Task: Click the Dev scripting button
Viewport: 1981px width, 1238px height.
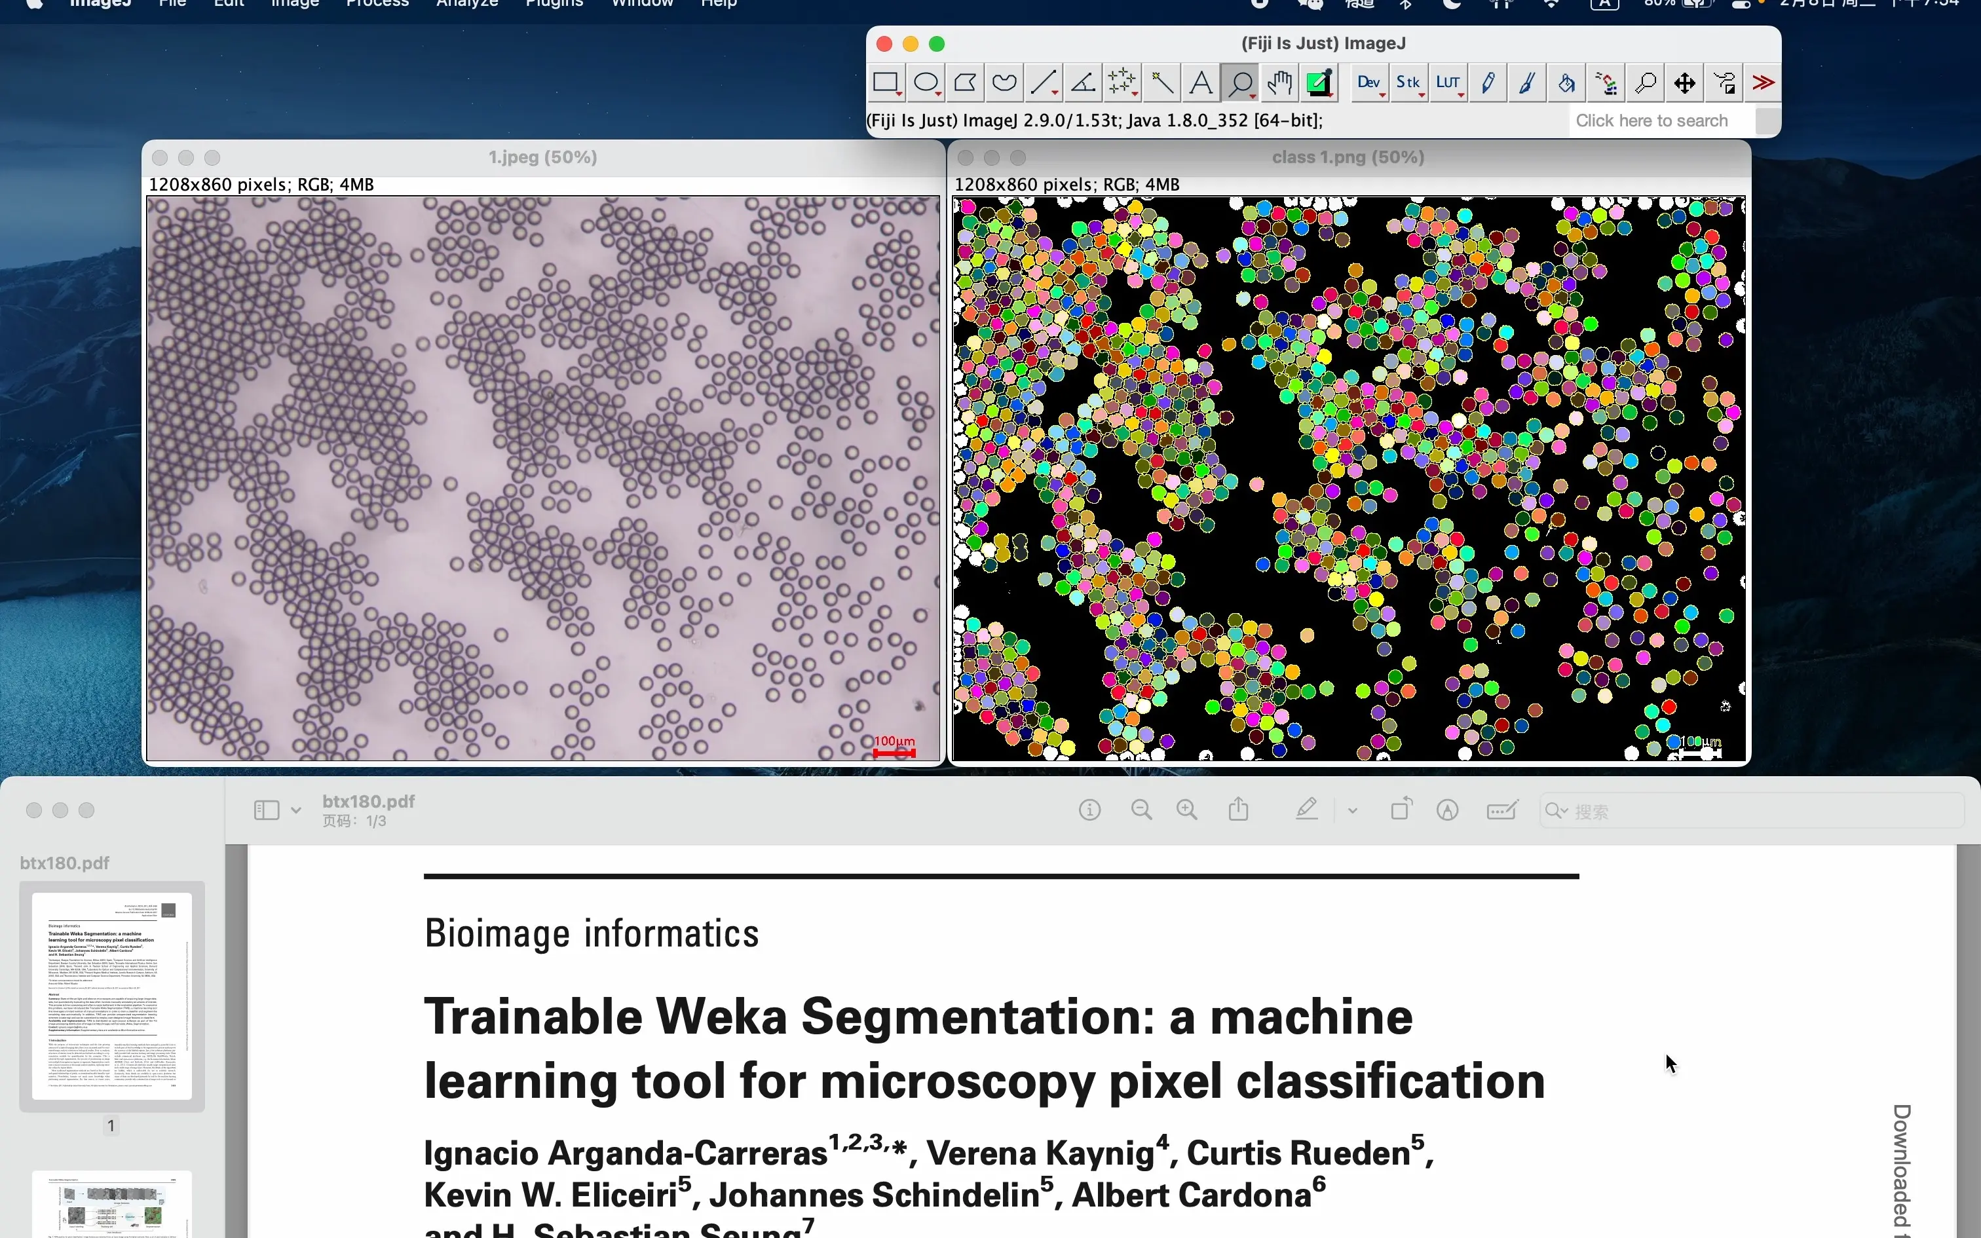Action: 1367,82
